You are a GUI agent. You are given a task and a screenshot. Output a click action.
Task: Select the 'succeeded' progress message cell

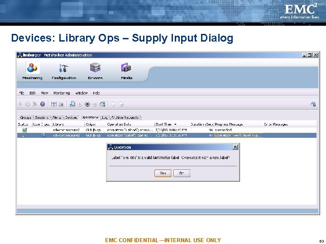point(239,130)
